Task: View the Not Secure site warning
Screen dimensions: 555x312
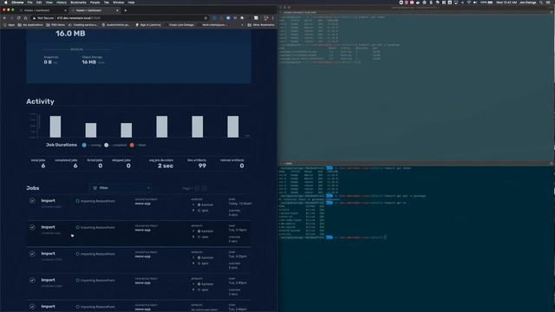Action: click(x=43, y=17)
